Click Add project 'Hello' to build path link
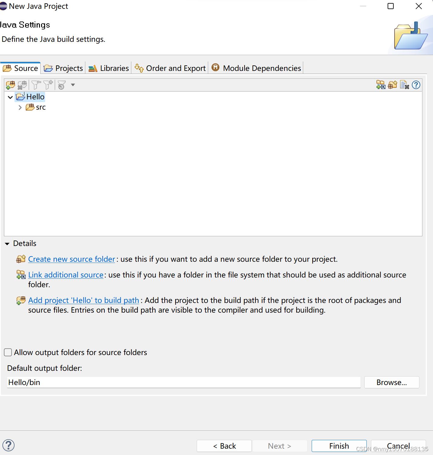 84,300
